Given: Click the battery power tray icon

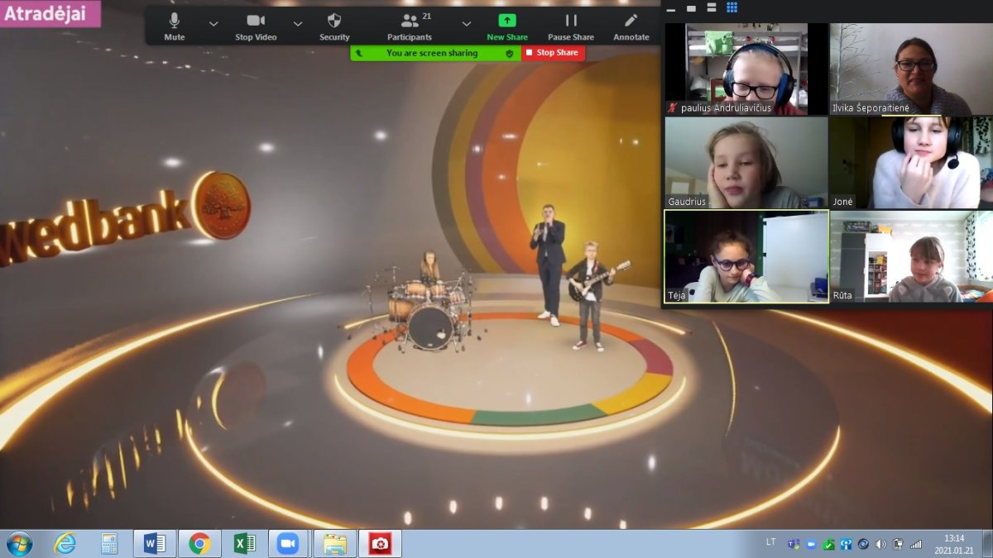Looking at the screenshot, I should click(898, 544).
